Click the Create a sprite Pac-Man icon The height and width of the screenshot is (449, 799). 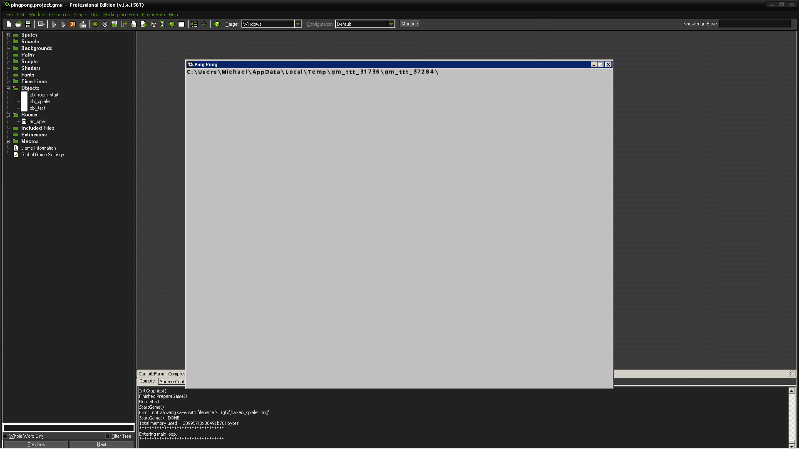coord(95,24)
